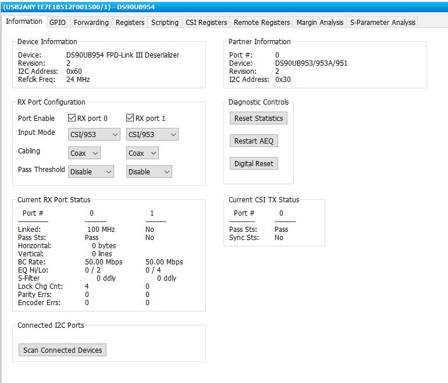Click port 0 Lock Chg Cnt value 4

coord(87,287)
